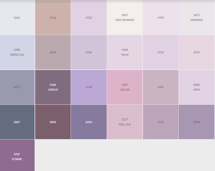Image resolution: width=215 pixels, height=171 pixels.
Task: Pick gray swatch 6272
Action: point(17,87)
